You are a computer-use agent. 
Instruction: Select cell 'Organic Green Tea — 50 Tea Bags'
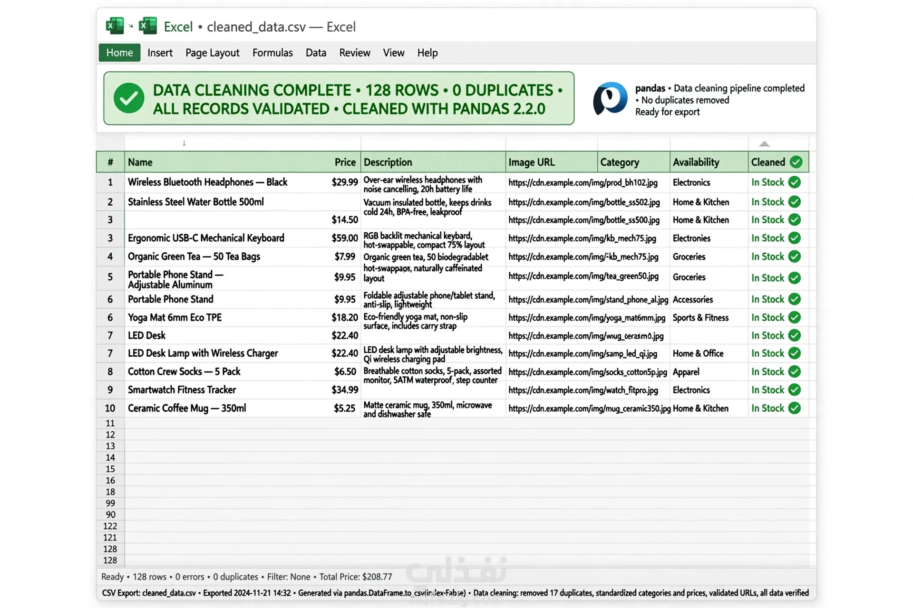click(194, 256)
